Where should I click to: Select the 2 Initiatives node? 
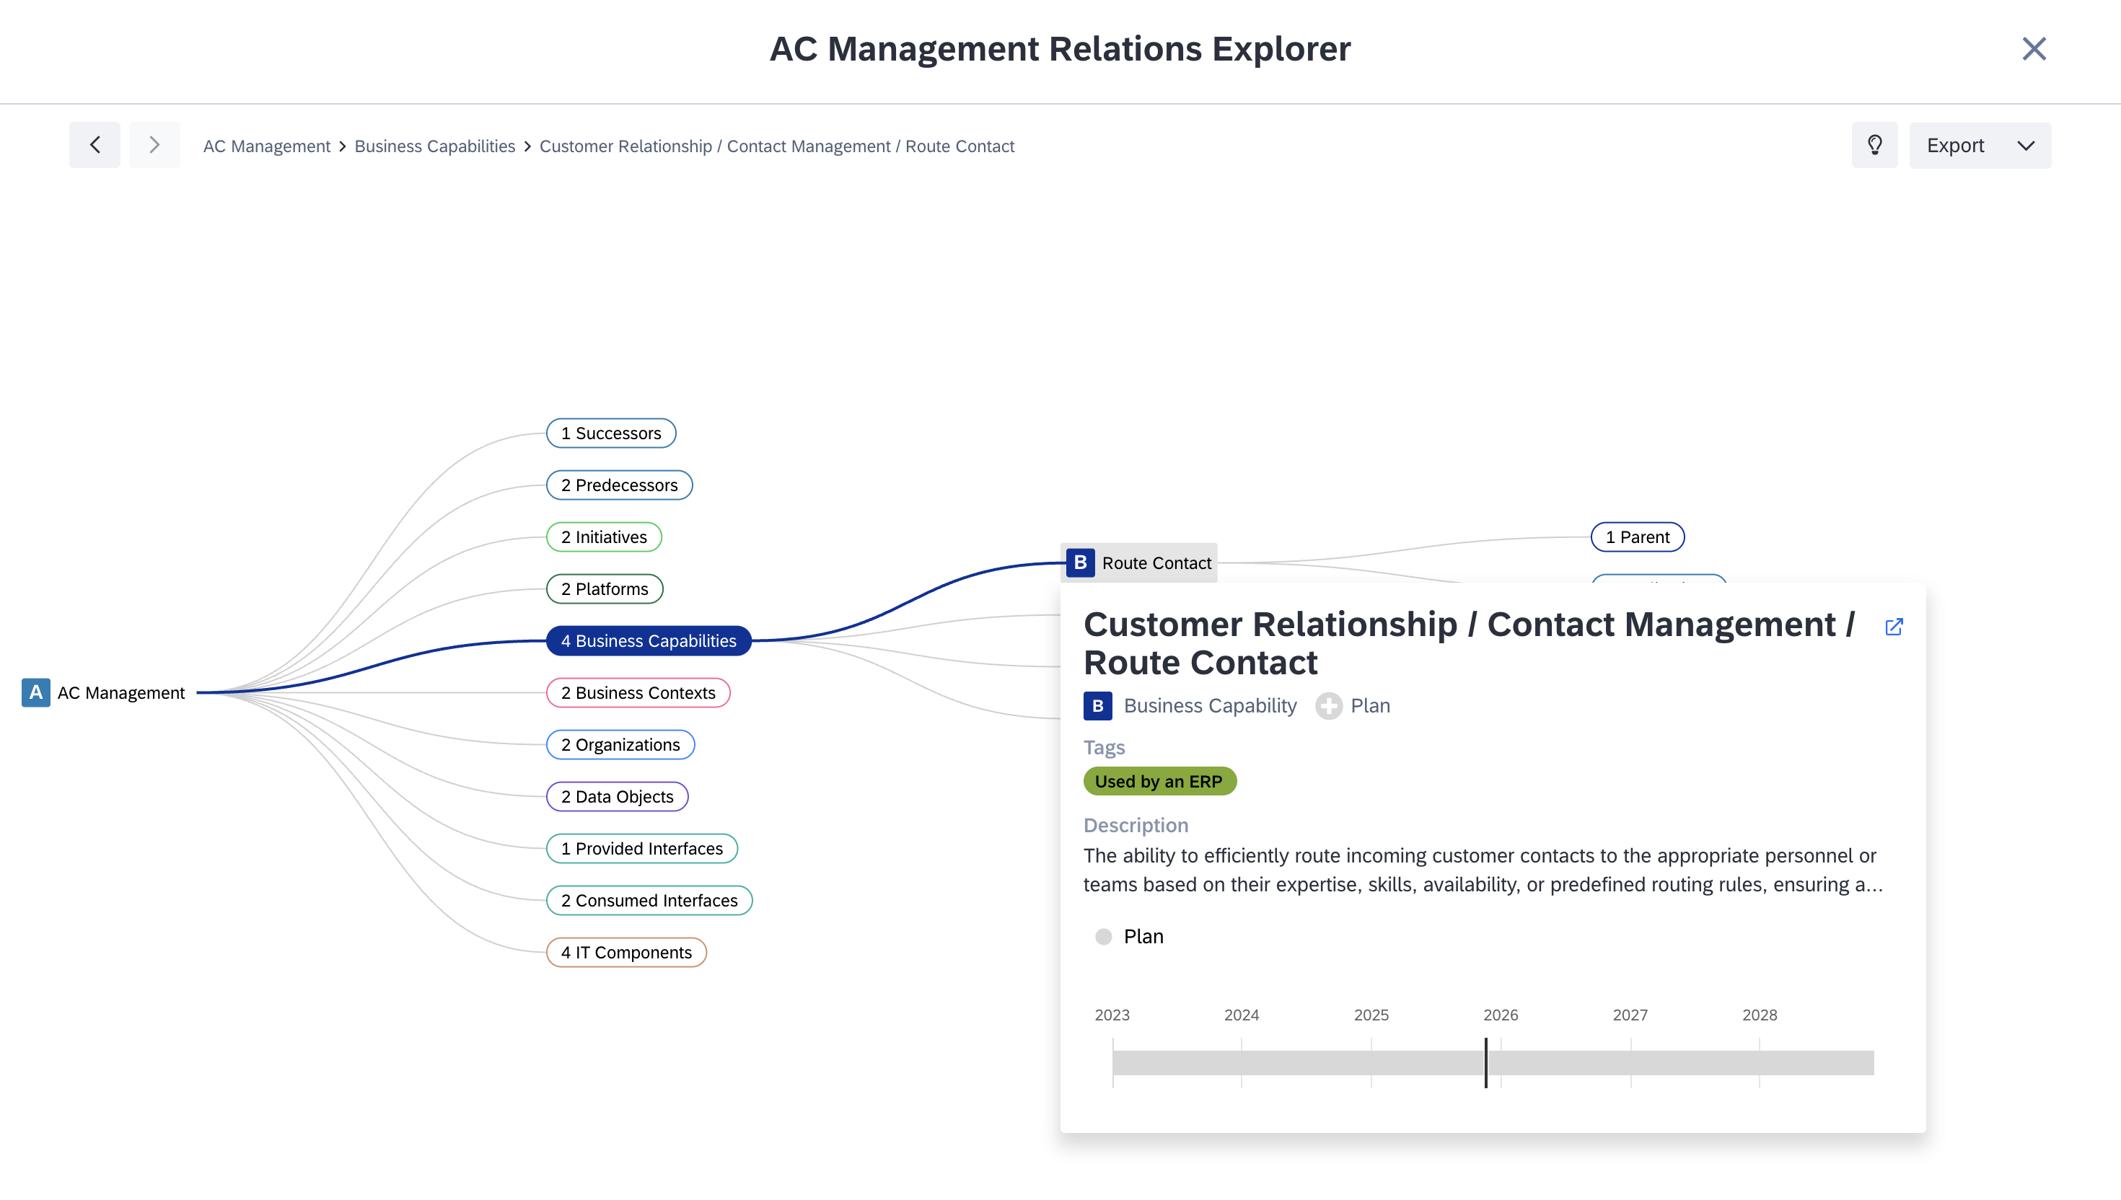pyautogui.click(x=603, y=537)
